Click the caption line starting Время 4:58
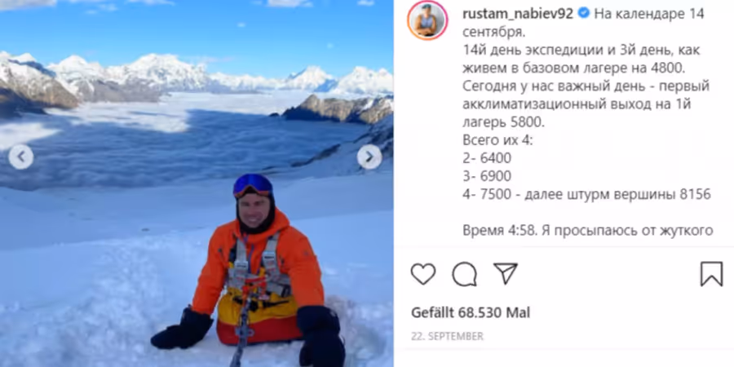The height and width of the screenshot is (367, 734). tap(587, 230)
